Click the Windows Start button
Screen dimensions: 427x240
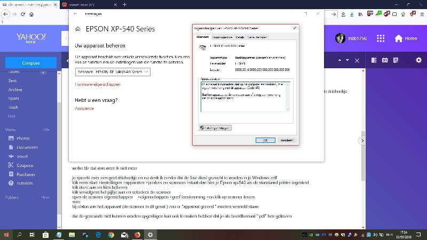(x=6, y=235)
